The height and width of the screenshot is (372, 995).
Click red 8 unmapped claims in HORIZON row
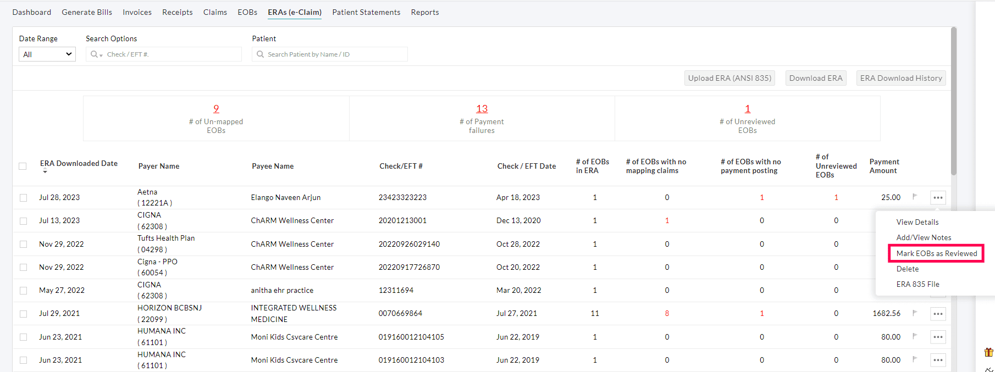667,313
